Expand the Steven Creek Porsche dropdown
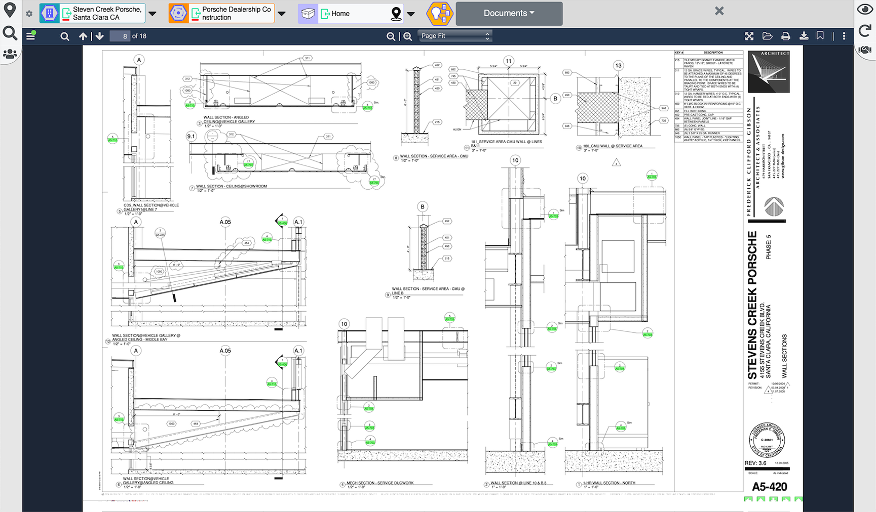The image size is (876, 512). pos(153,14)
